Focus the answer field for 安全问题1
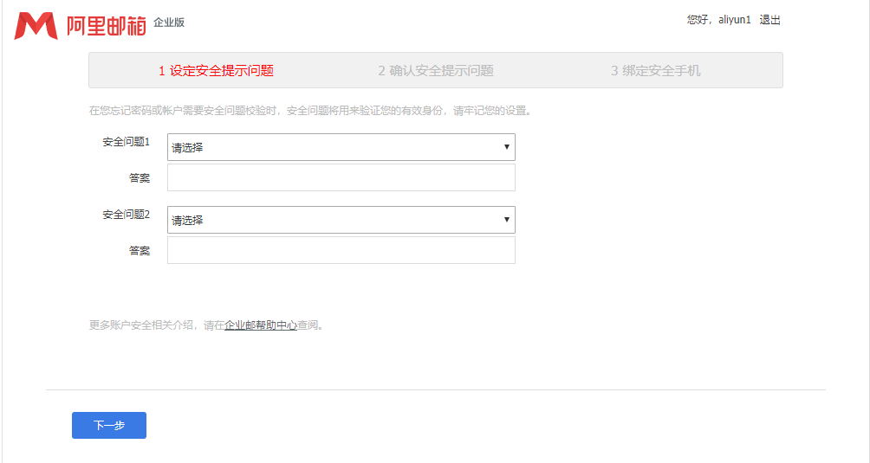 coord(341,177)
